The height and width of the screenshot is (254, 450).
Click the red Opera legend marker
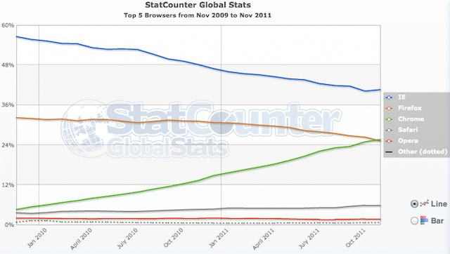[389, 141]
